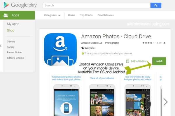
Task: Click the blue search magnifier button
Action: [x=156, y=5]
